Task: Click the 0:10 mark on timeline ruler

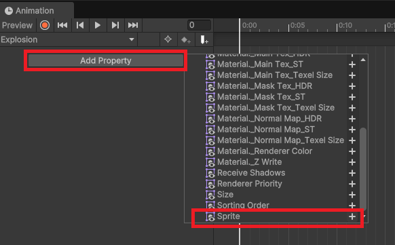Action: coord(345,25)
